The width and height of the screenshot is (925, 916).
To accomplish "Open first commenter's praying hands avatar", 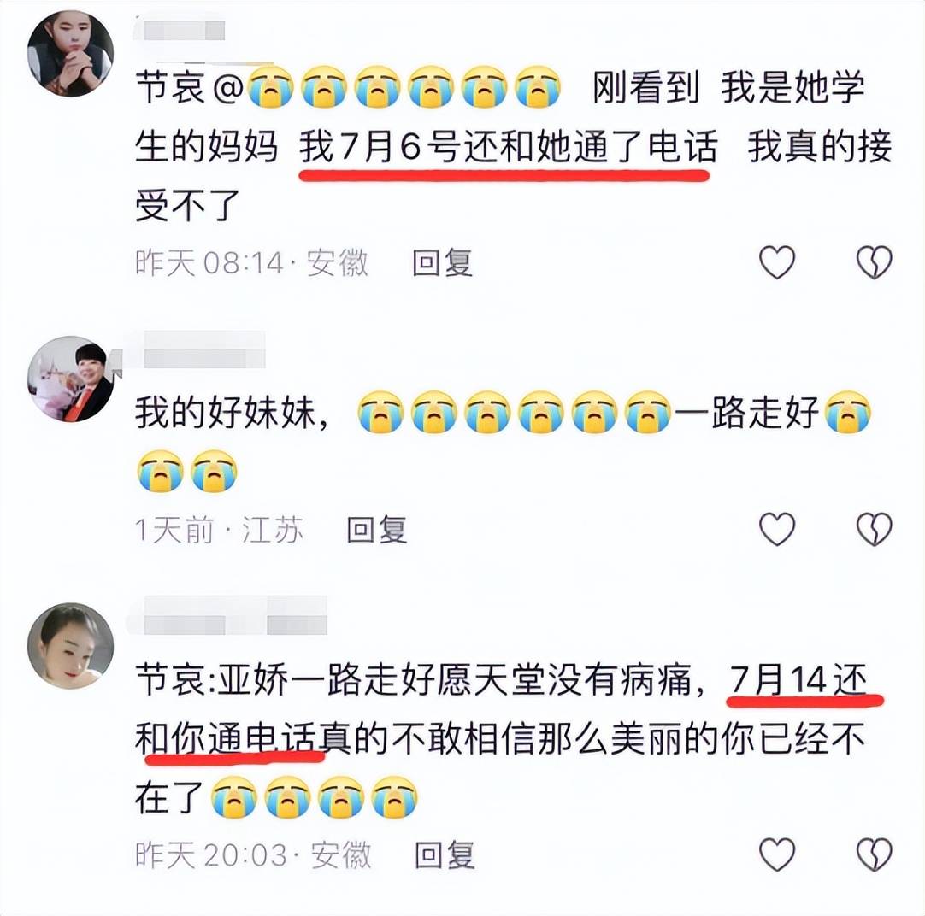I will pos(70,54).
